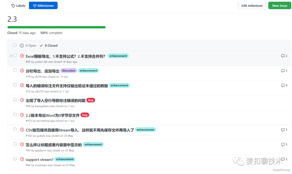Click closed-issue icon for issue #70
Image resolution: width=292 pixels, height=174 pixels.
pos(22,85)
